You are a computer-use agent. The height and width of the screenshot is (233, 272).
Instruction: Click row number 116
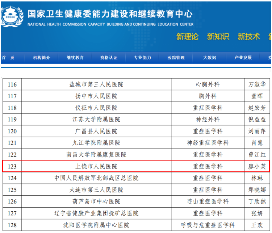(x=12, y=84)
